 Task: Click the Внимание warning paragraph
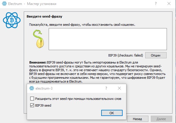(x=97, y=72)
